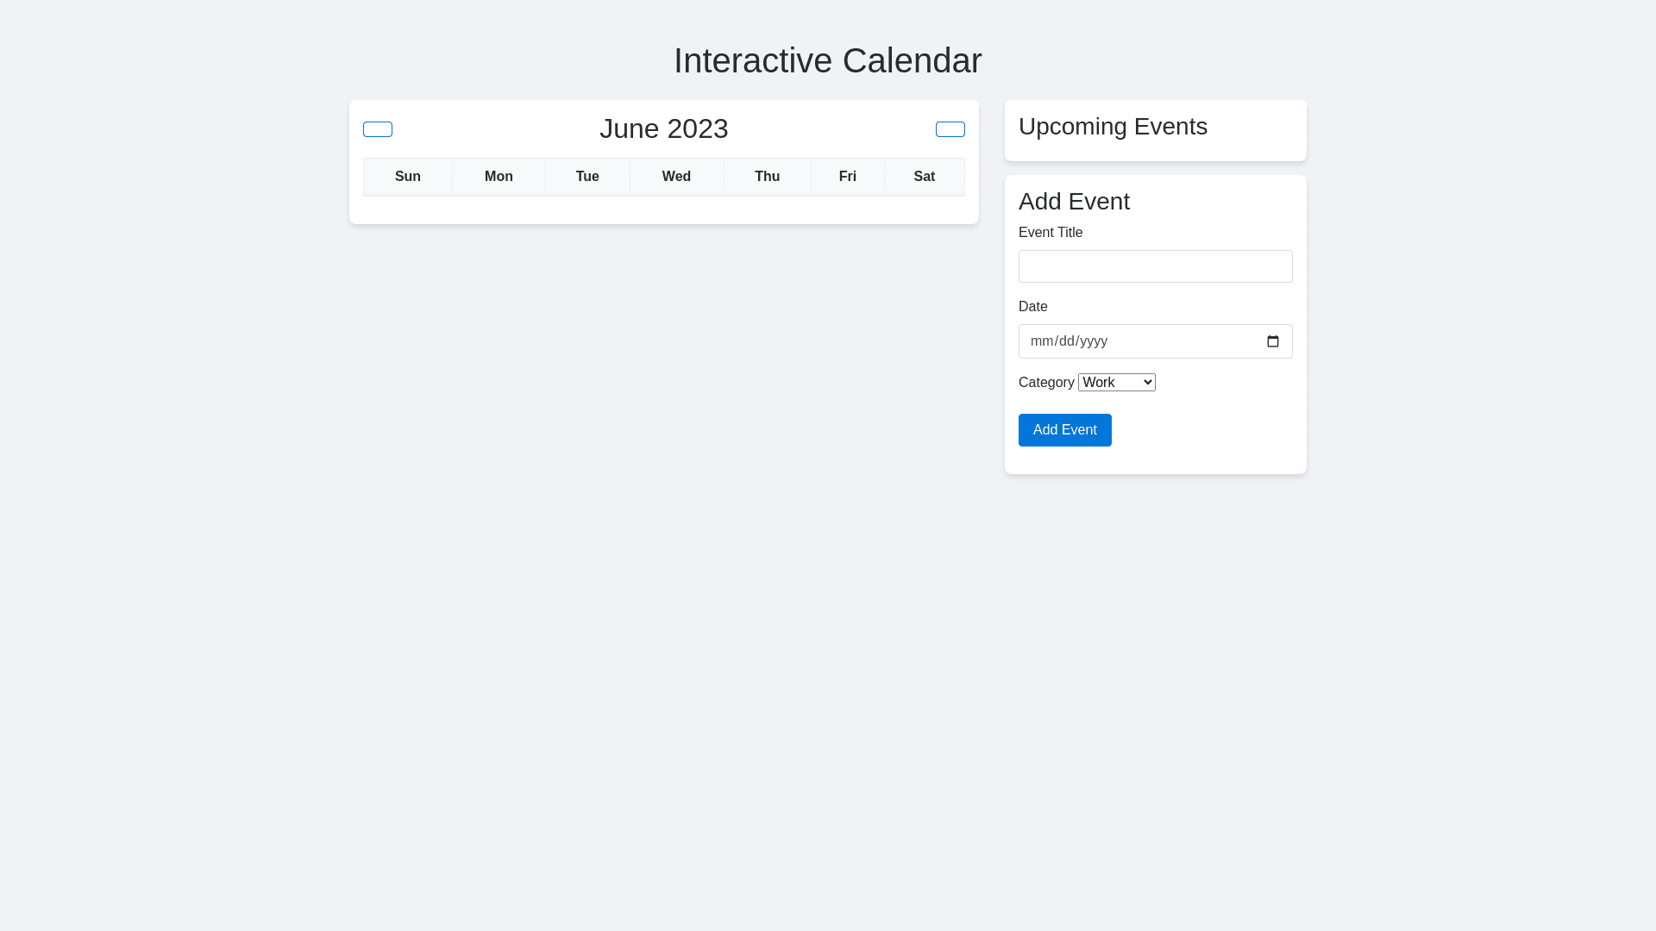Open the date picker calendar icon
The height and width of the screenshot is (931, 1656).
[x=1272, y=341]
